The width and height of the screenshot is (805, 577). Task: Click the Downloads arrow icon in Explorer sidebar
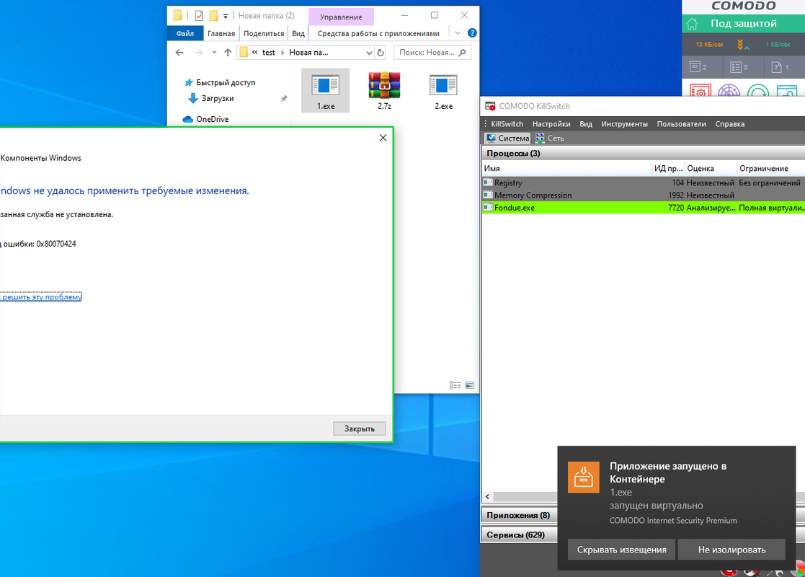coord(193,98)
